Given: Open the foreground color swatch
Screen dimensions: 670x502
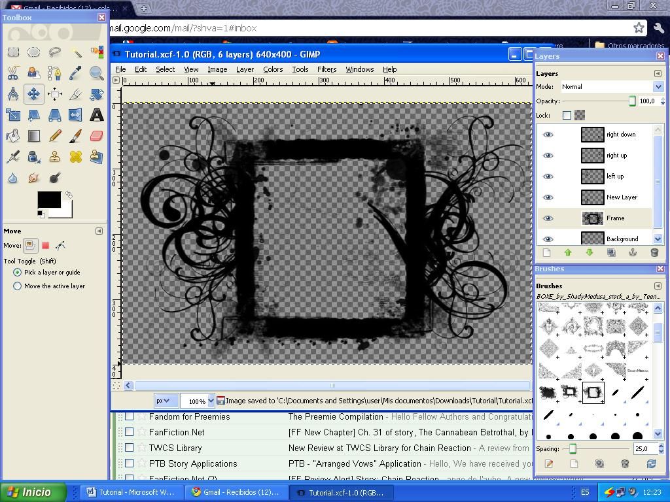Looking at the screenshot, I should point(51,198).
